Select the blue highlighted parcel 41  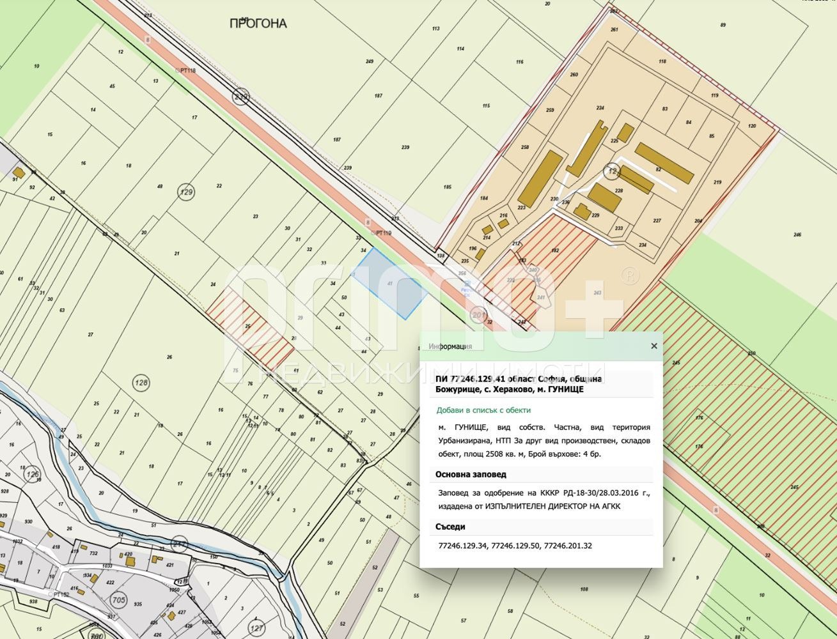pyautogui.click(x=391, y=283)
